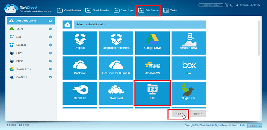Expand the OneDrive sidebar arrow
267x130 pixels.
click(50, 77)
